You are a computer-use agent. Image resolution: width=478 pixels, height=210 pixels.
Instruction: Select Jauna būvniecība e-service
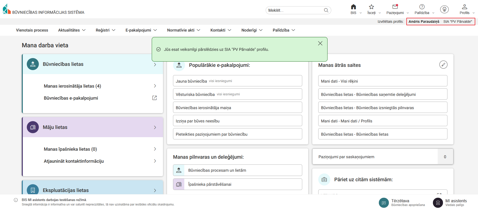coord(192,81)
